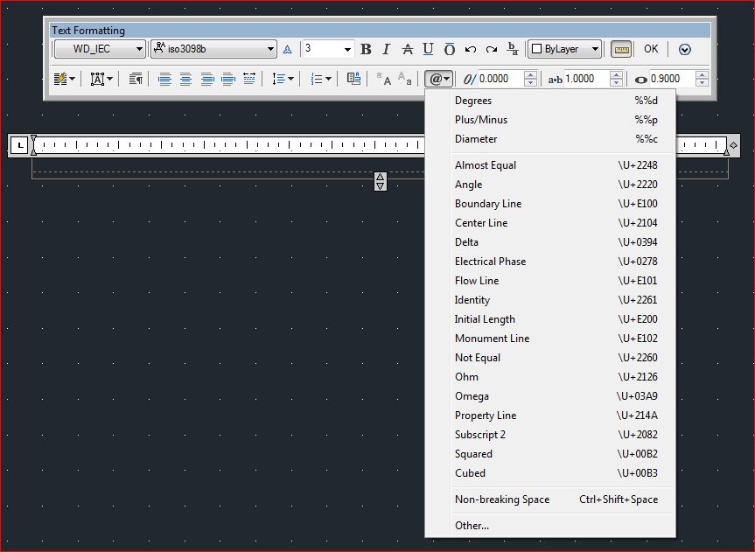Toggle underline on the text
This screenshot has width=755, height=552.
click(x=428, y=49)
